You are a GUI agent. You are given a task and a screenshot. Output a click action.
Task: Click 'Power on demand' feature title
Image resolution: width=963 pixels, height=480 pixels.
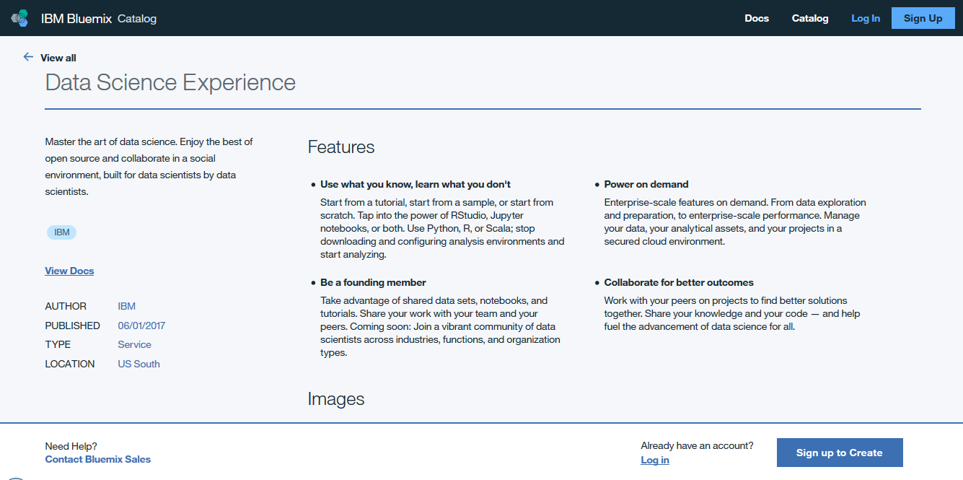click(x=646, y=184)
